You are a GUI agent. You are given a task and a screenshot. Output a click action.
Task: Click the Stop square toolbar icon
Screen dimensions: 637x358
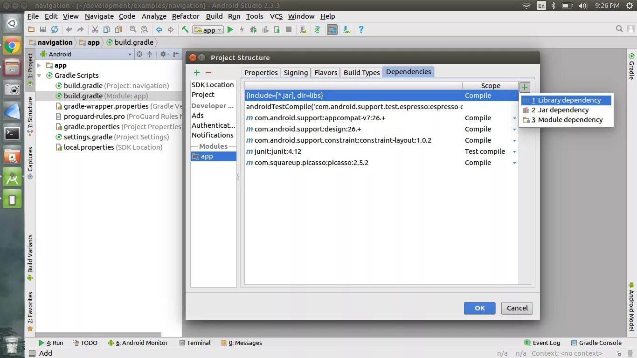289,29
